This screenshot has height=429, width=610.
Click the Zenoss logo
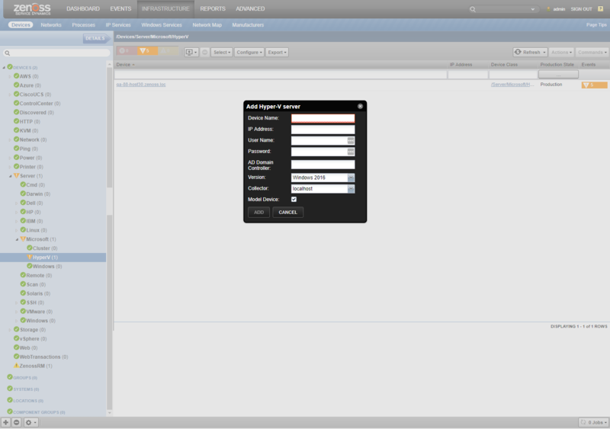coord(32,9)
